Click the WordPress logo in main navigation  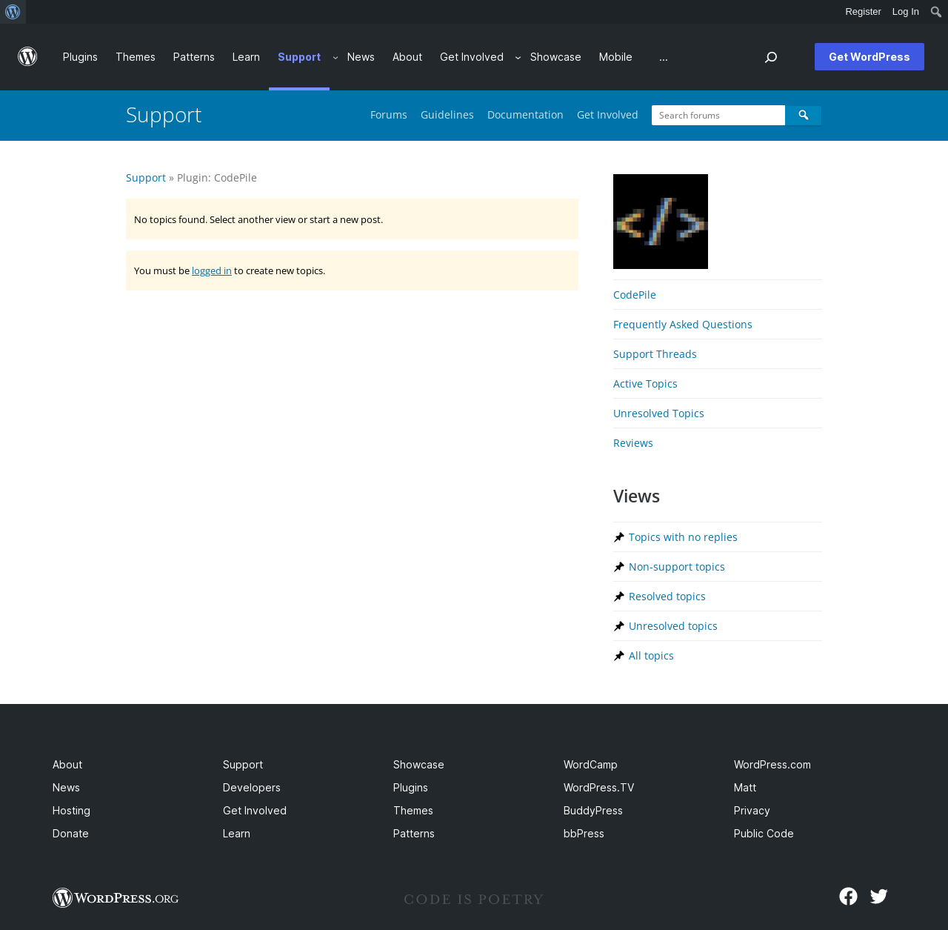(x=27, y=57)
